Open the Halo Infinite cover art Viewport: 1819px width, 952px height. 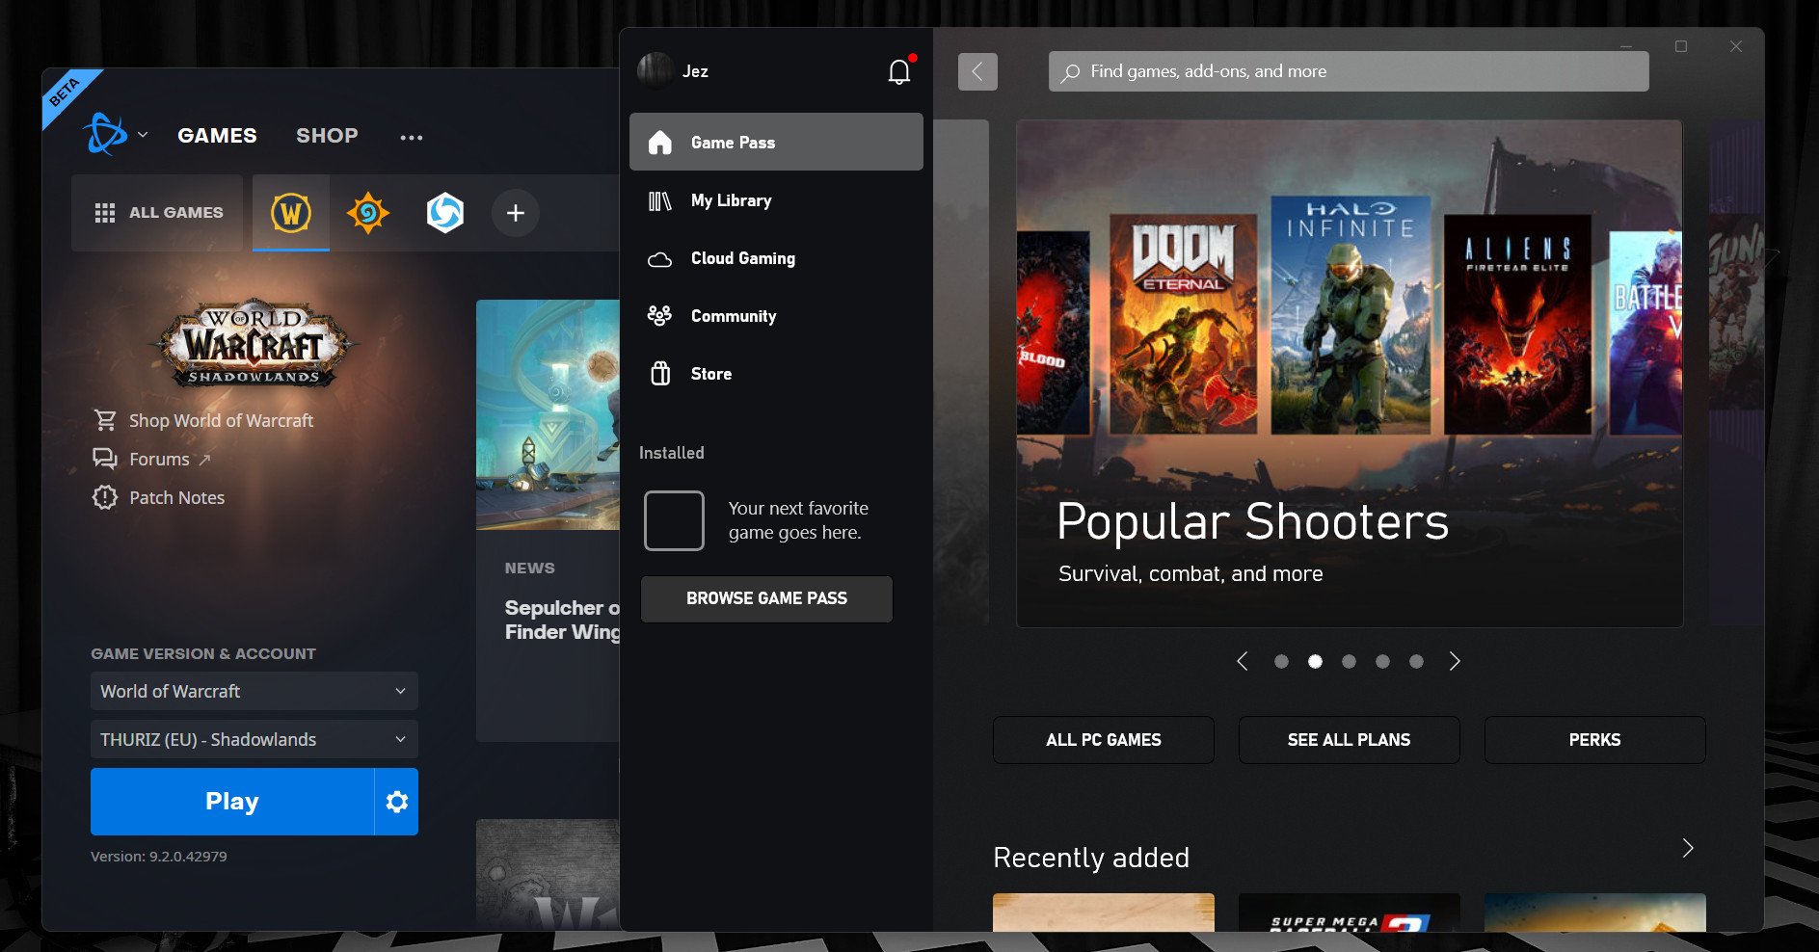pos(1351,315)
